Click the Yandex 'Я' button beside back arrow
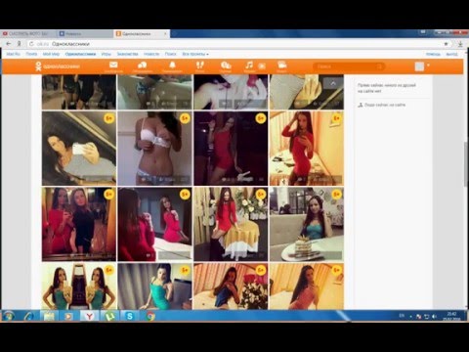This screenshot has width=469, height=352. pyautogui.click(x=20, y=44)
